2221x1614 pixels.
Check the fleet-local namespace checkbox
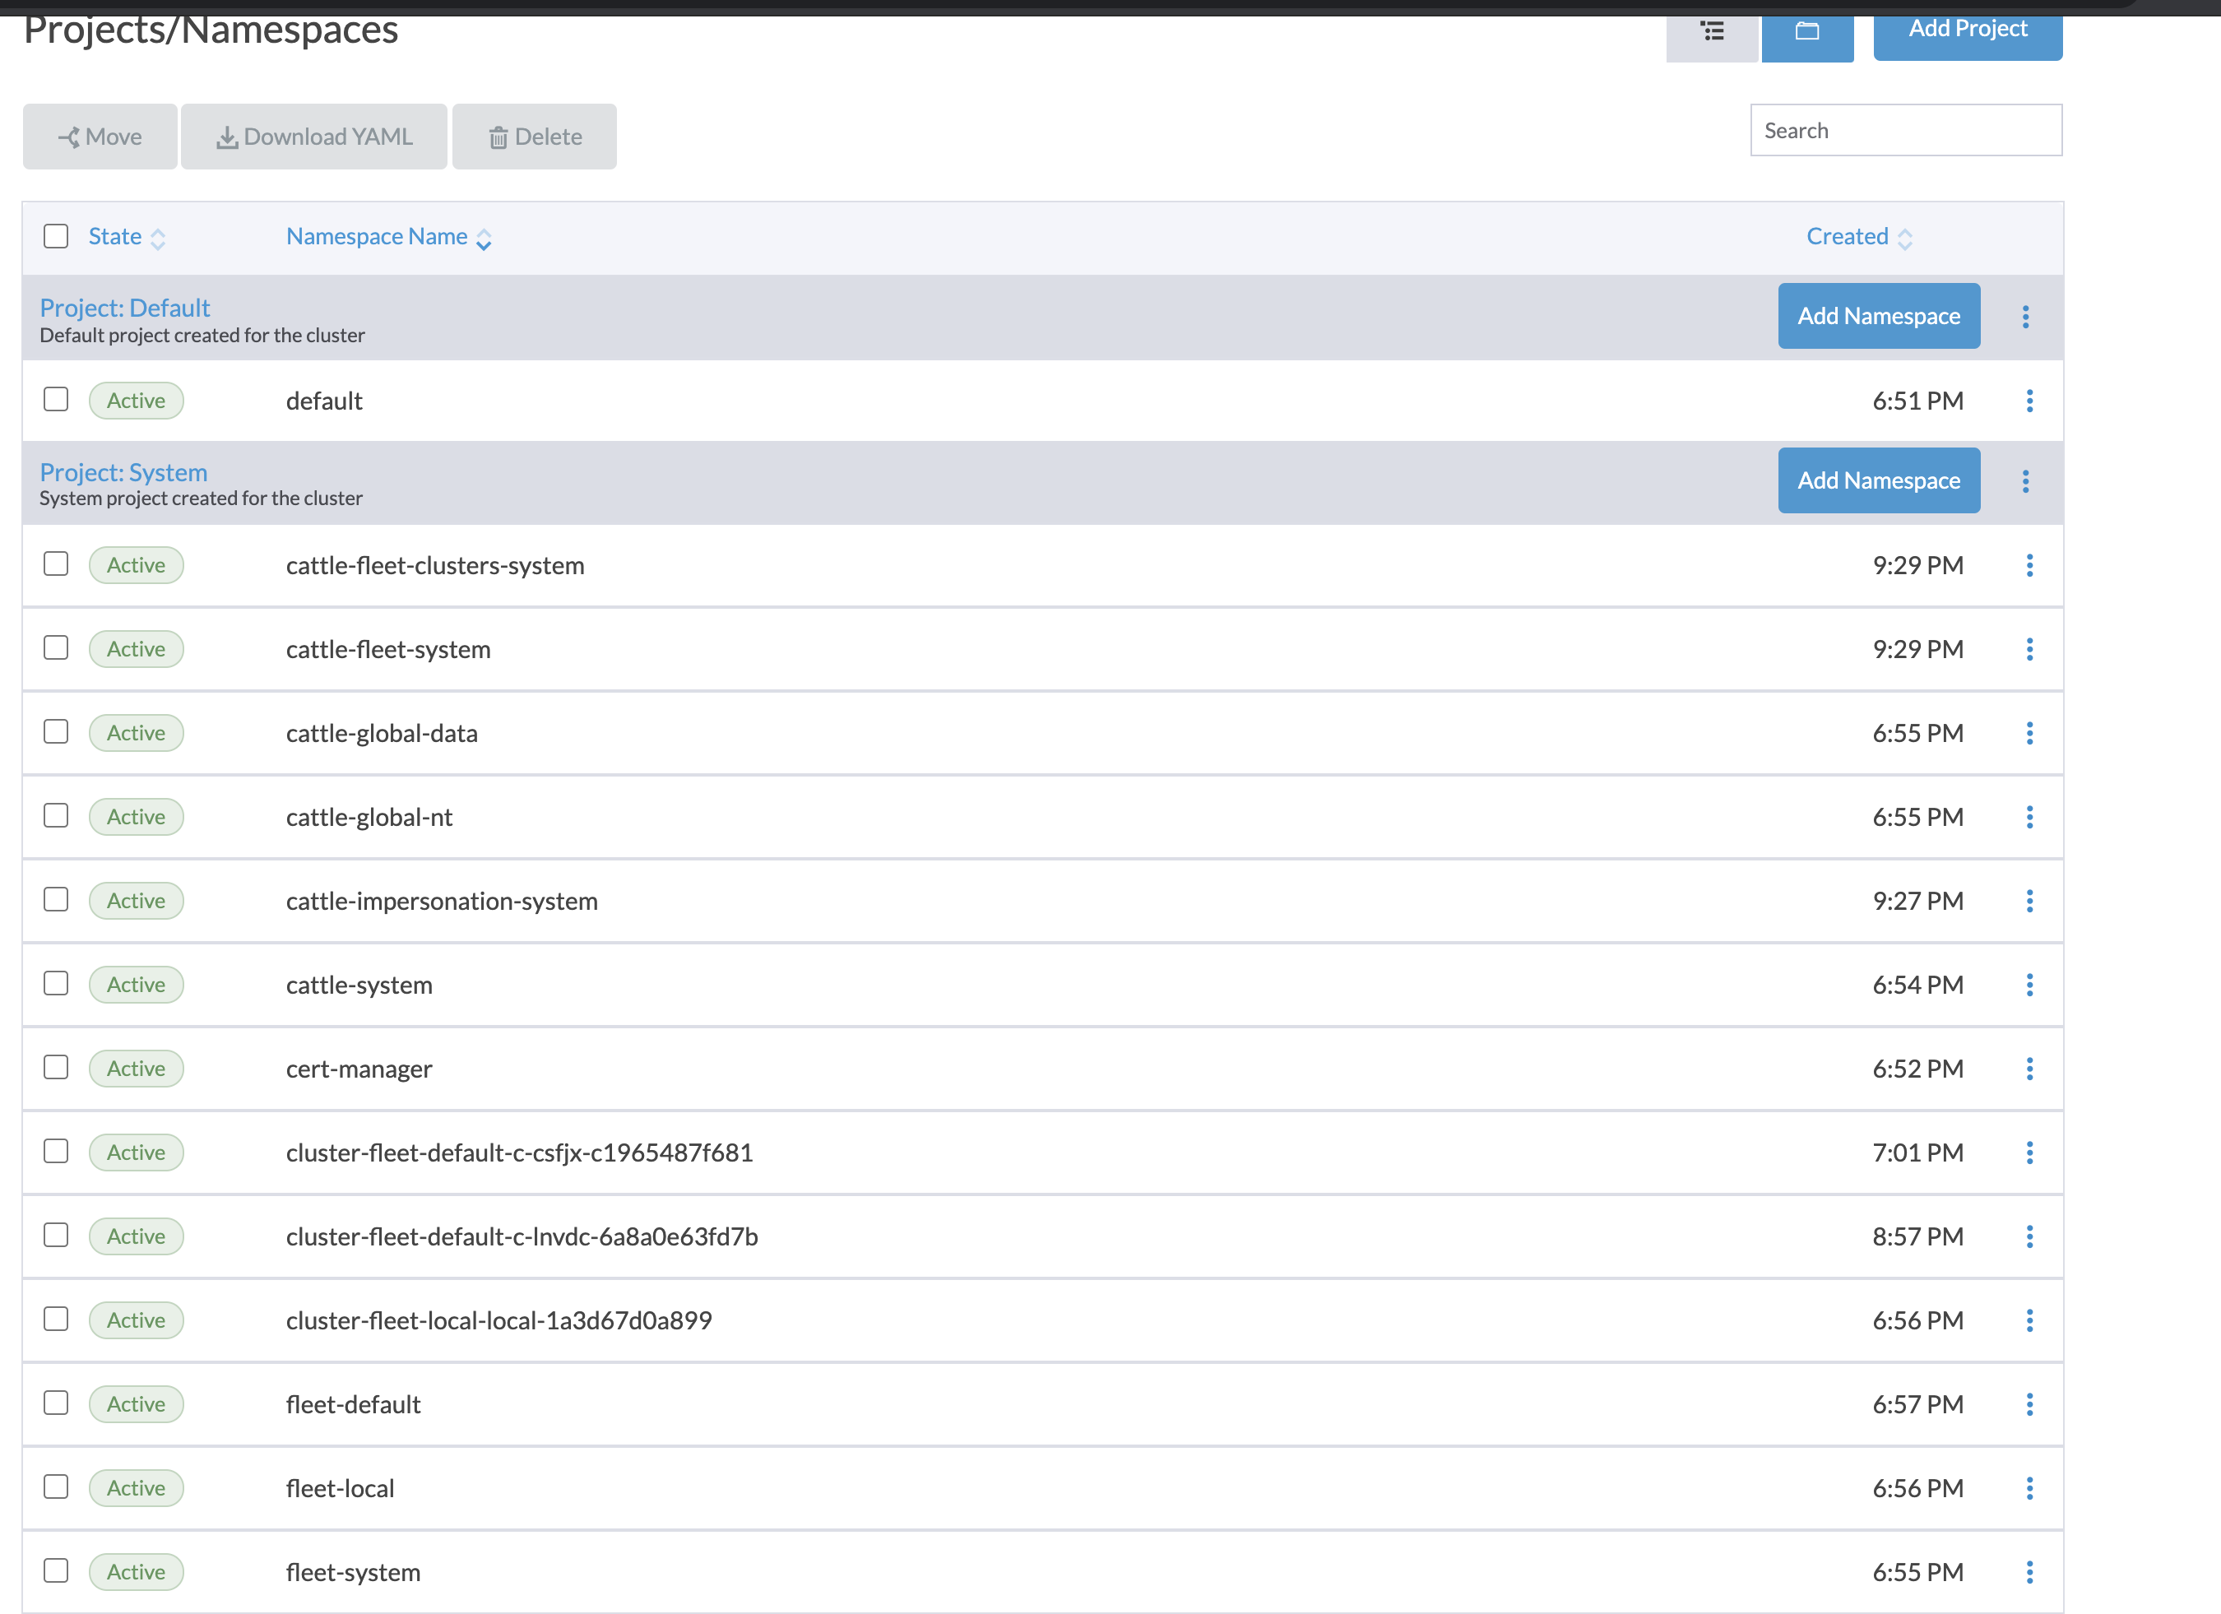pyautogui.click(x=56, y=1487)
